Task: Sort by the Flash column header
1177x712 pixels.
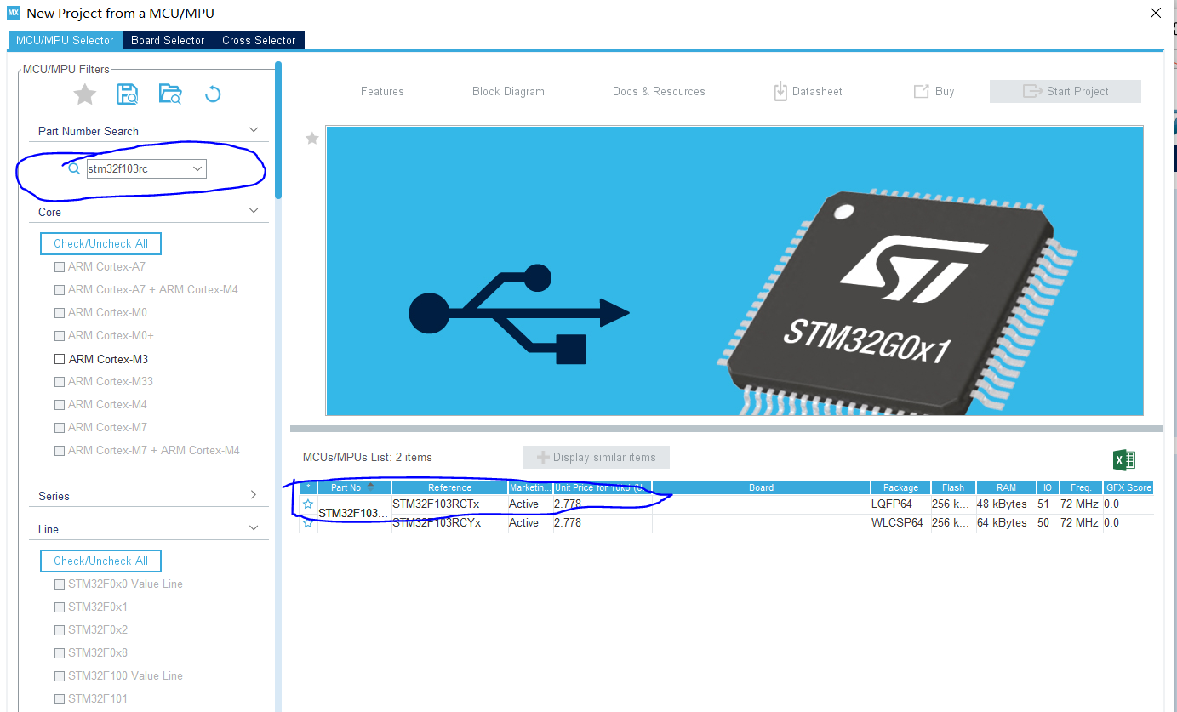Action: (x=953, y=487)
